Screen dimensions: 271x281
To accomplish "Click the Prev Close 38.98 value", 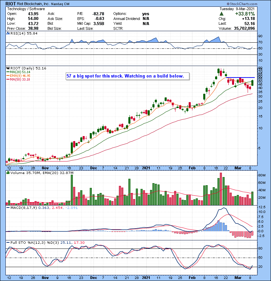I will click(33, 28).
